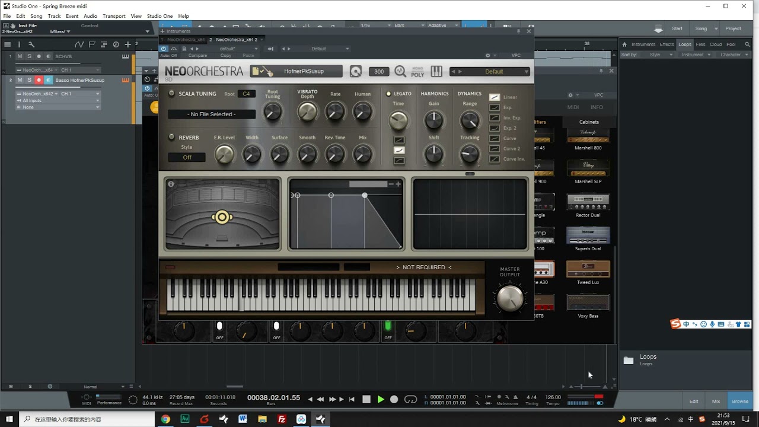The image size is (759, 427).
Task: Mute the SCHVB track
Action: (20, 56)
